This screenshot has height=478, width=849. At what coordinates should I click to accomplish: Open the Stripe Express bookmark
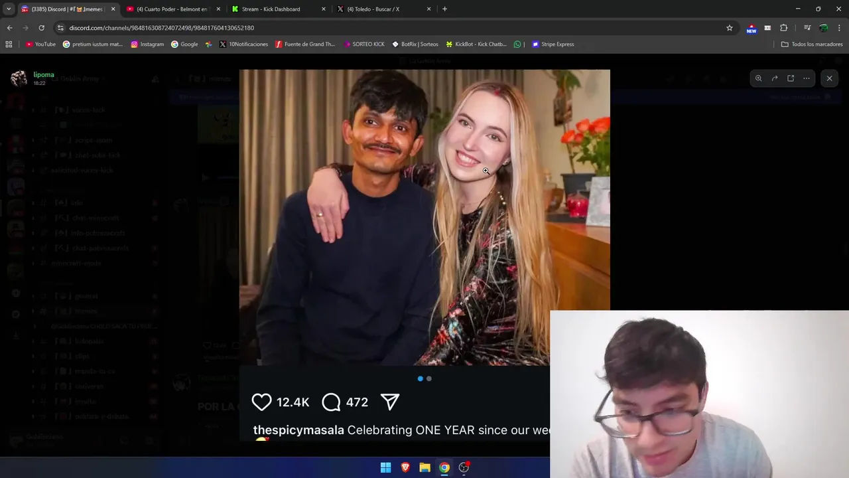(553, 44)
